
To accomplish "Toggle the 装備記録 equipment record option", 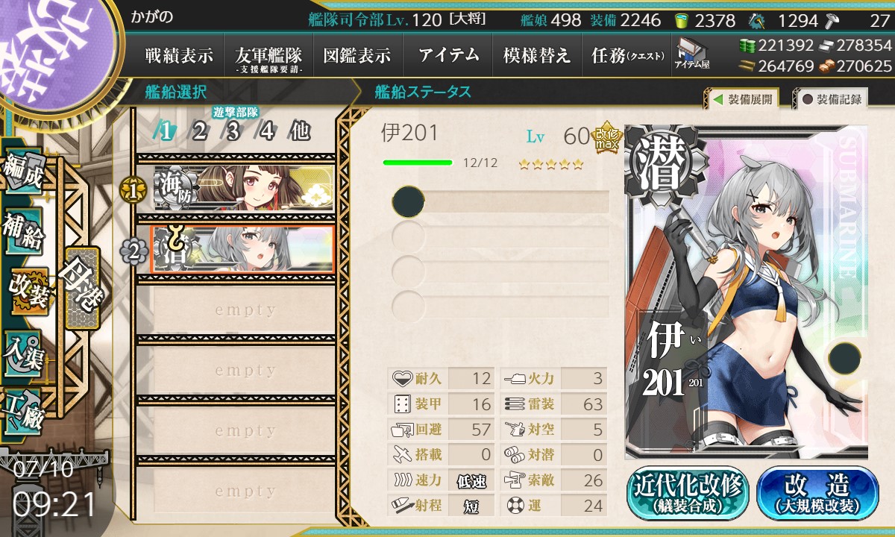I will click(x=831, y=98).
